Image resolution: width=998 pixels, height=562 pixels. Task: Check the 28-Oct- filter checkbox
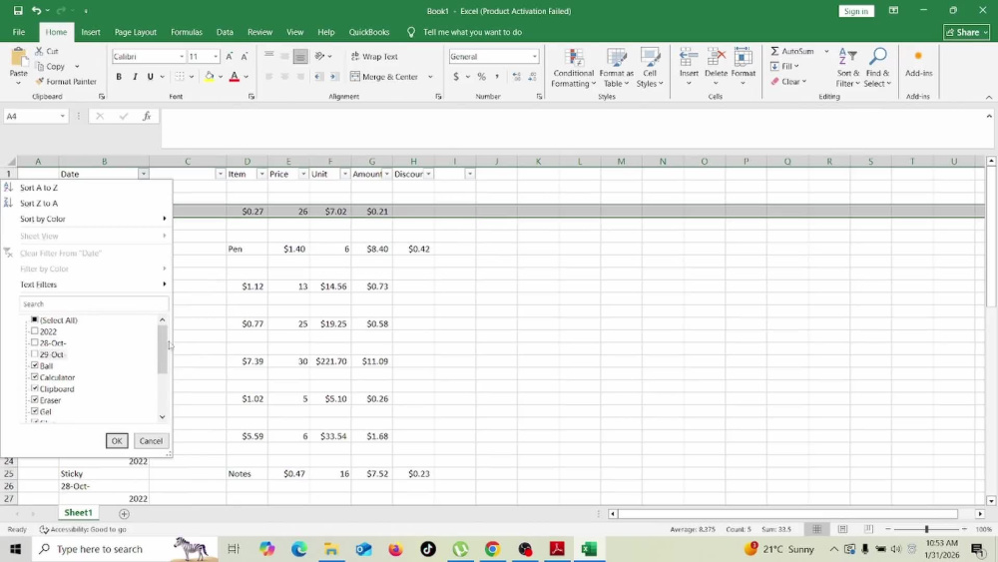click(x=34, y=342)
